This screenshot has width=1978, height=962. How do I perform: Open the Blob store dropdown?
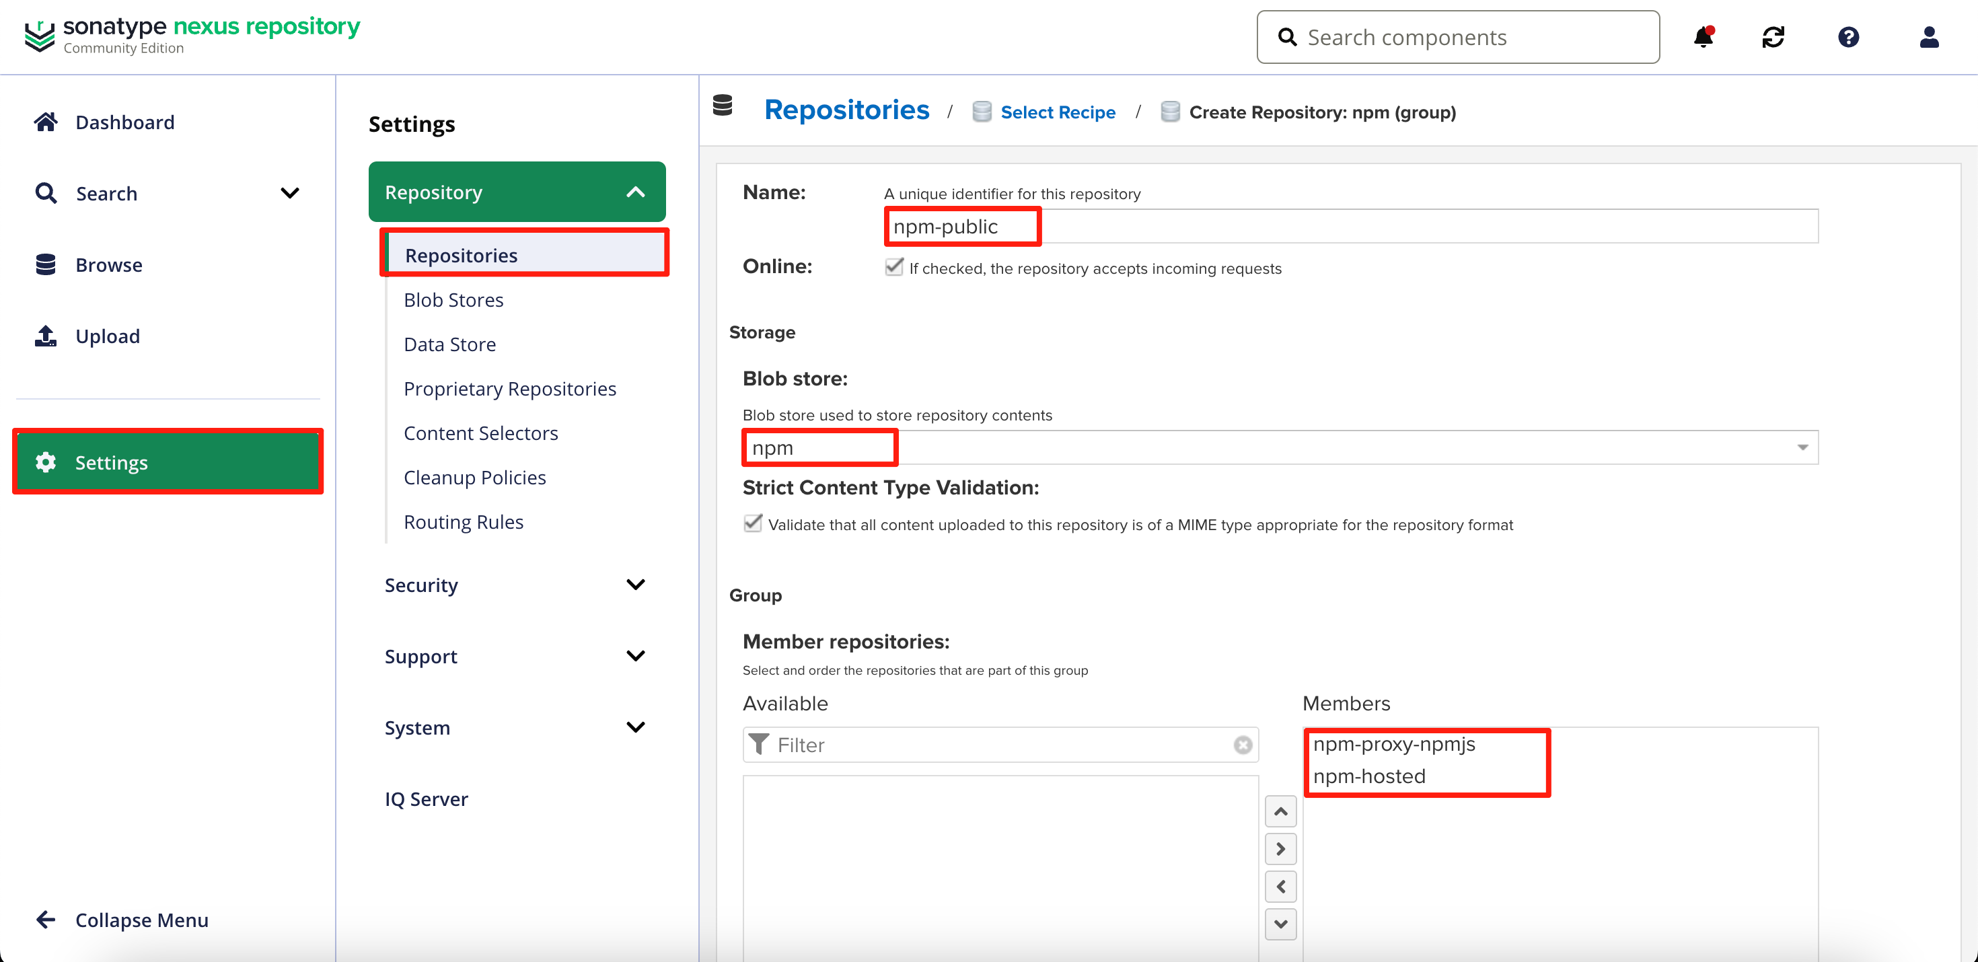(x=1802, y=447)
